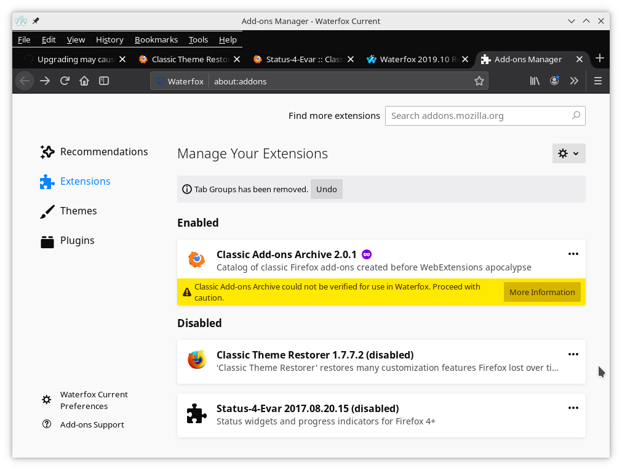Click the Status-4-Evar puzzle piece icon
The width and height of the screenshot is (622, 470).
197,413
